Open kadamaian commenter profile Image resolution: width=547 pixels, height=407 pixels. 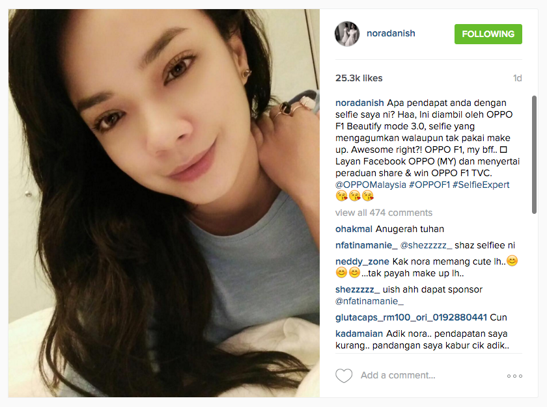pyautogui.click(x=359, y=334)
